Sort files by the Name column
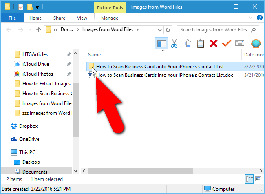 pyautogui.click(x=94, y=54)
